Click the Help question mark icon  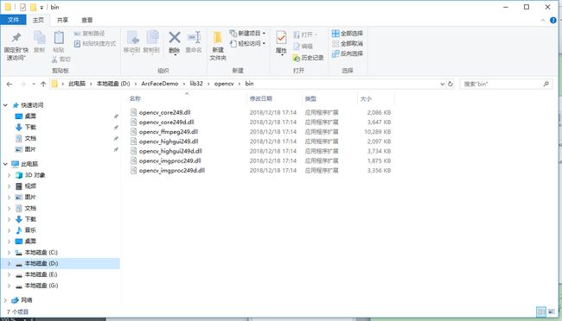click(553, 21)
